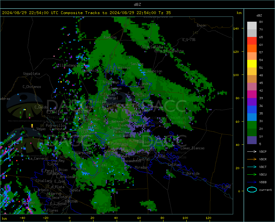Click the cyan 'current' ellipse symbol
The image size is (275, 222).
(252, 190)
